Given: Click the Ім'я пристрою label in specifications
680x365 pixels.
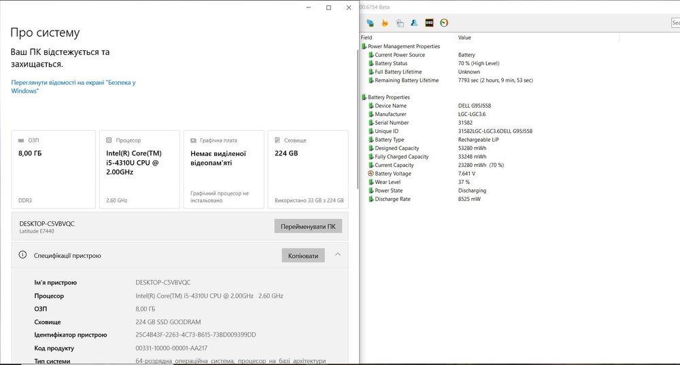Looking at the screenshot, I should pyautogui.click(x=56, y=282).
